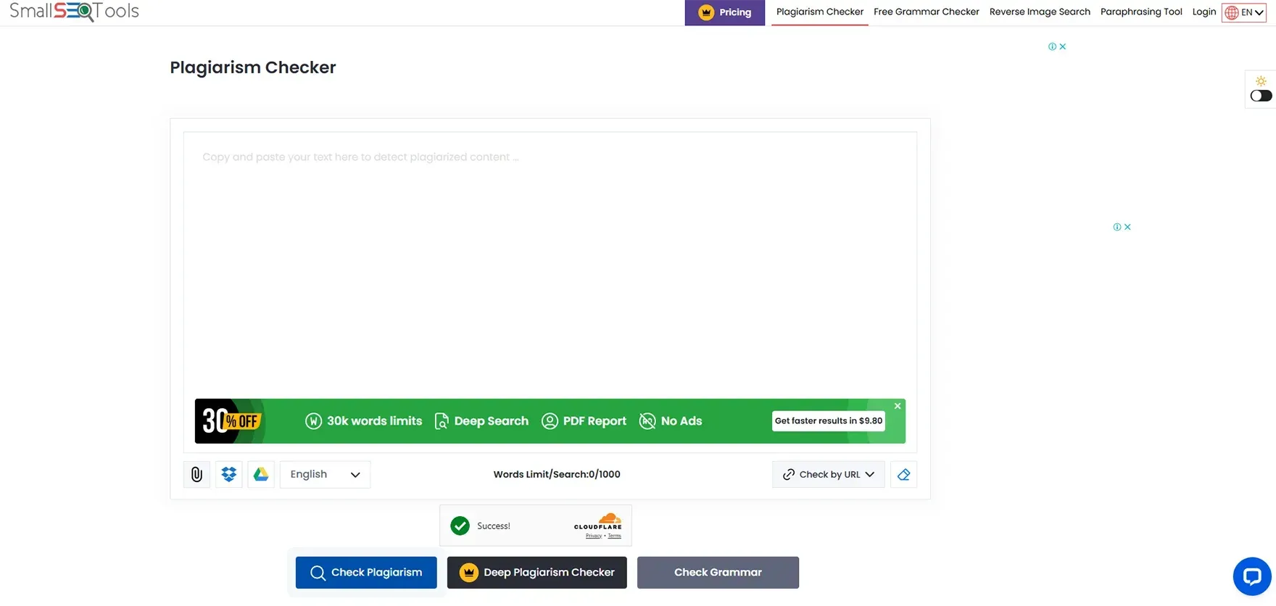Click the globe icon beside EN

pyautogui.click(x=1232, y=12)
